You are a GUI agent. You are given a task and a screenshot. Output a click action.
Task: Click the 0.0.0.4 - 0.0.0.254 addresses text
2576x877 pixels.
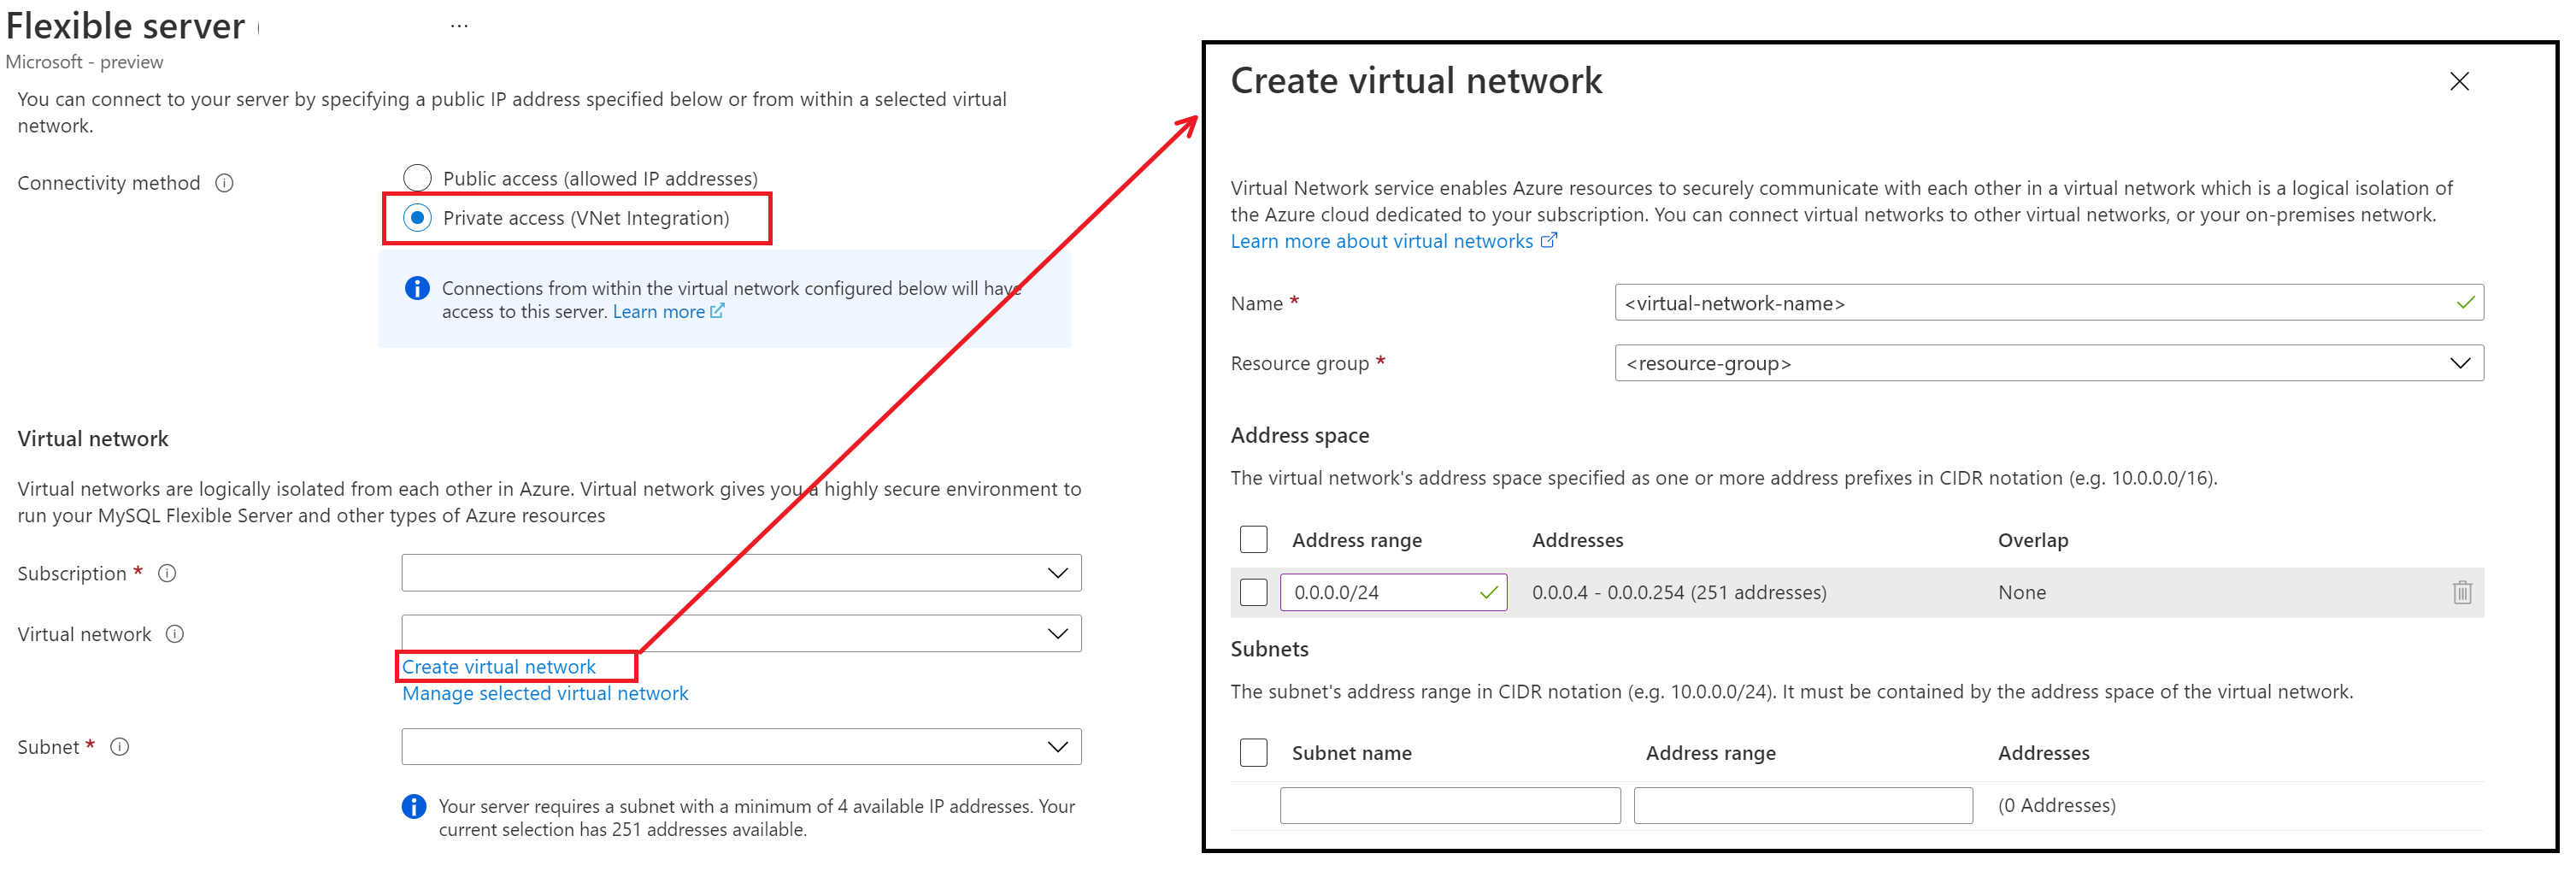(x=1679, y=593)
